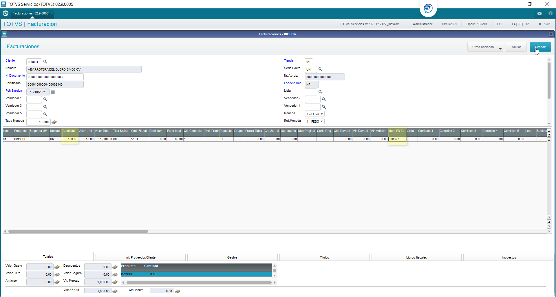Open the mail envelope icon
Screen dimensions: 556x297
pos(539,13)
